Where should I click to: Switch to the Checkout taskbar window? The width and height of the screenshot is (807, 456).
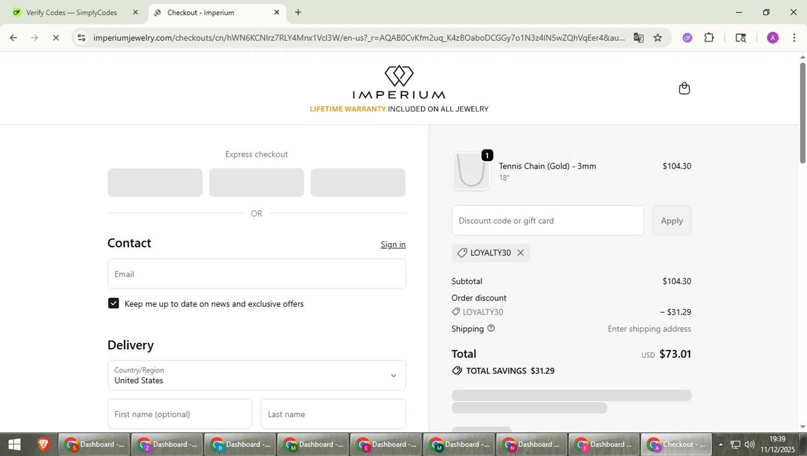(x=676, y=444)
